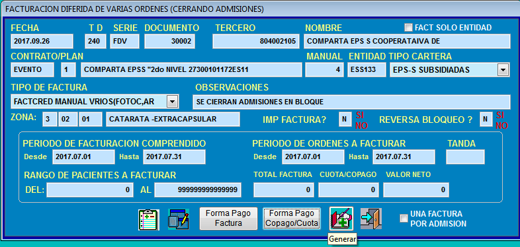Click the DOCUMENTO field showing 30002
Viewport: 520px width, 247px height.
(169, 42)
